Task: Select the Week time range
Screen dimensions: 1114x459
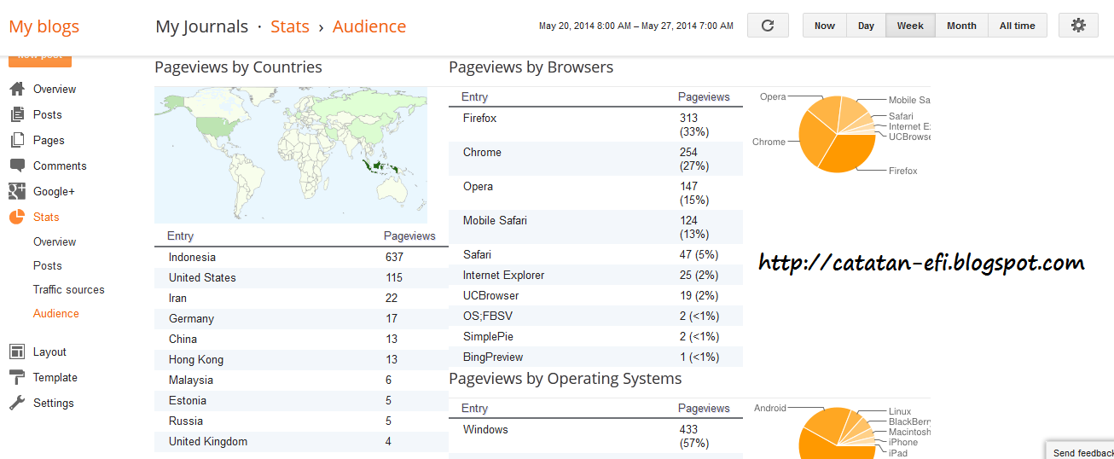Action: point(910,26)
